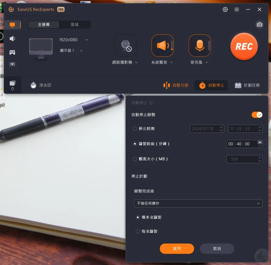Decrease the file size 500 with down arrow
This screenshot has height=265, width=271.
(x=260, y=161)
